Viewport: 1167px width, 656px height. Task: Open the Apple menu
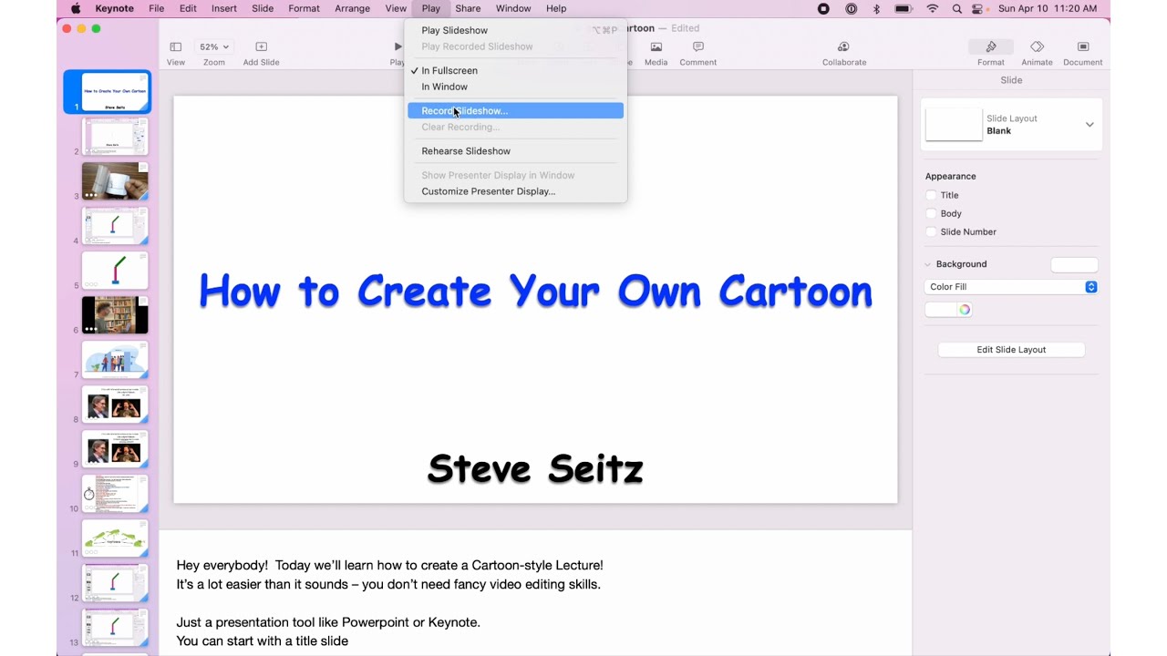point(76,8)
